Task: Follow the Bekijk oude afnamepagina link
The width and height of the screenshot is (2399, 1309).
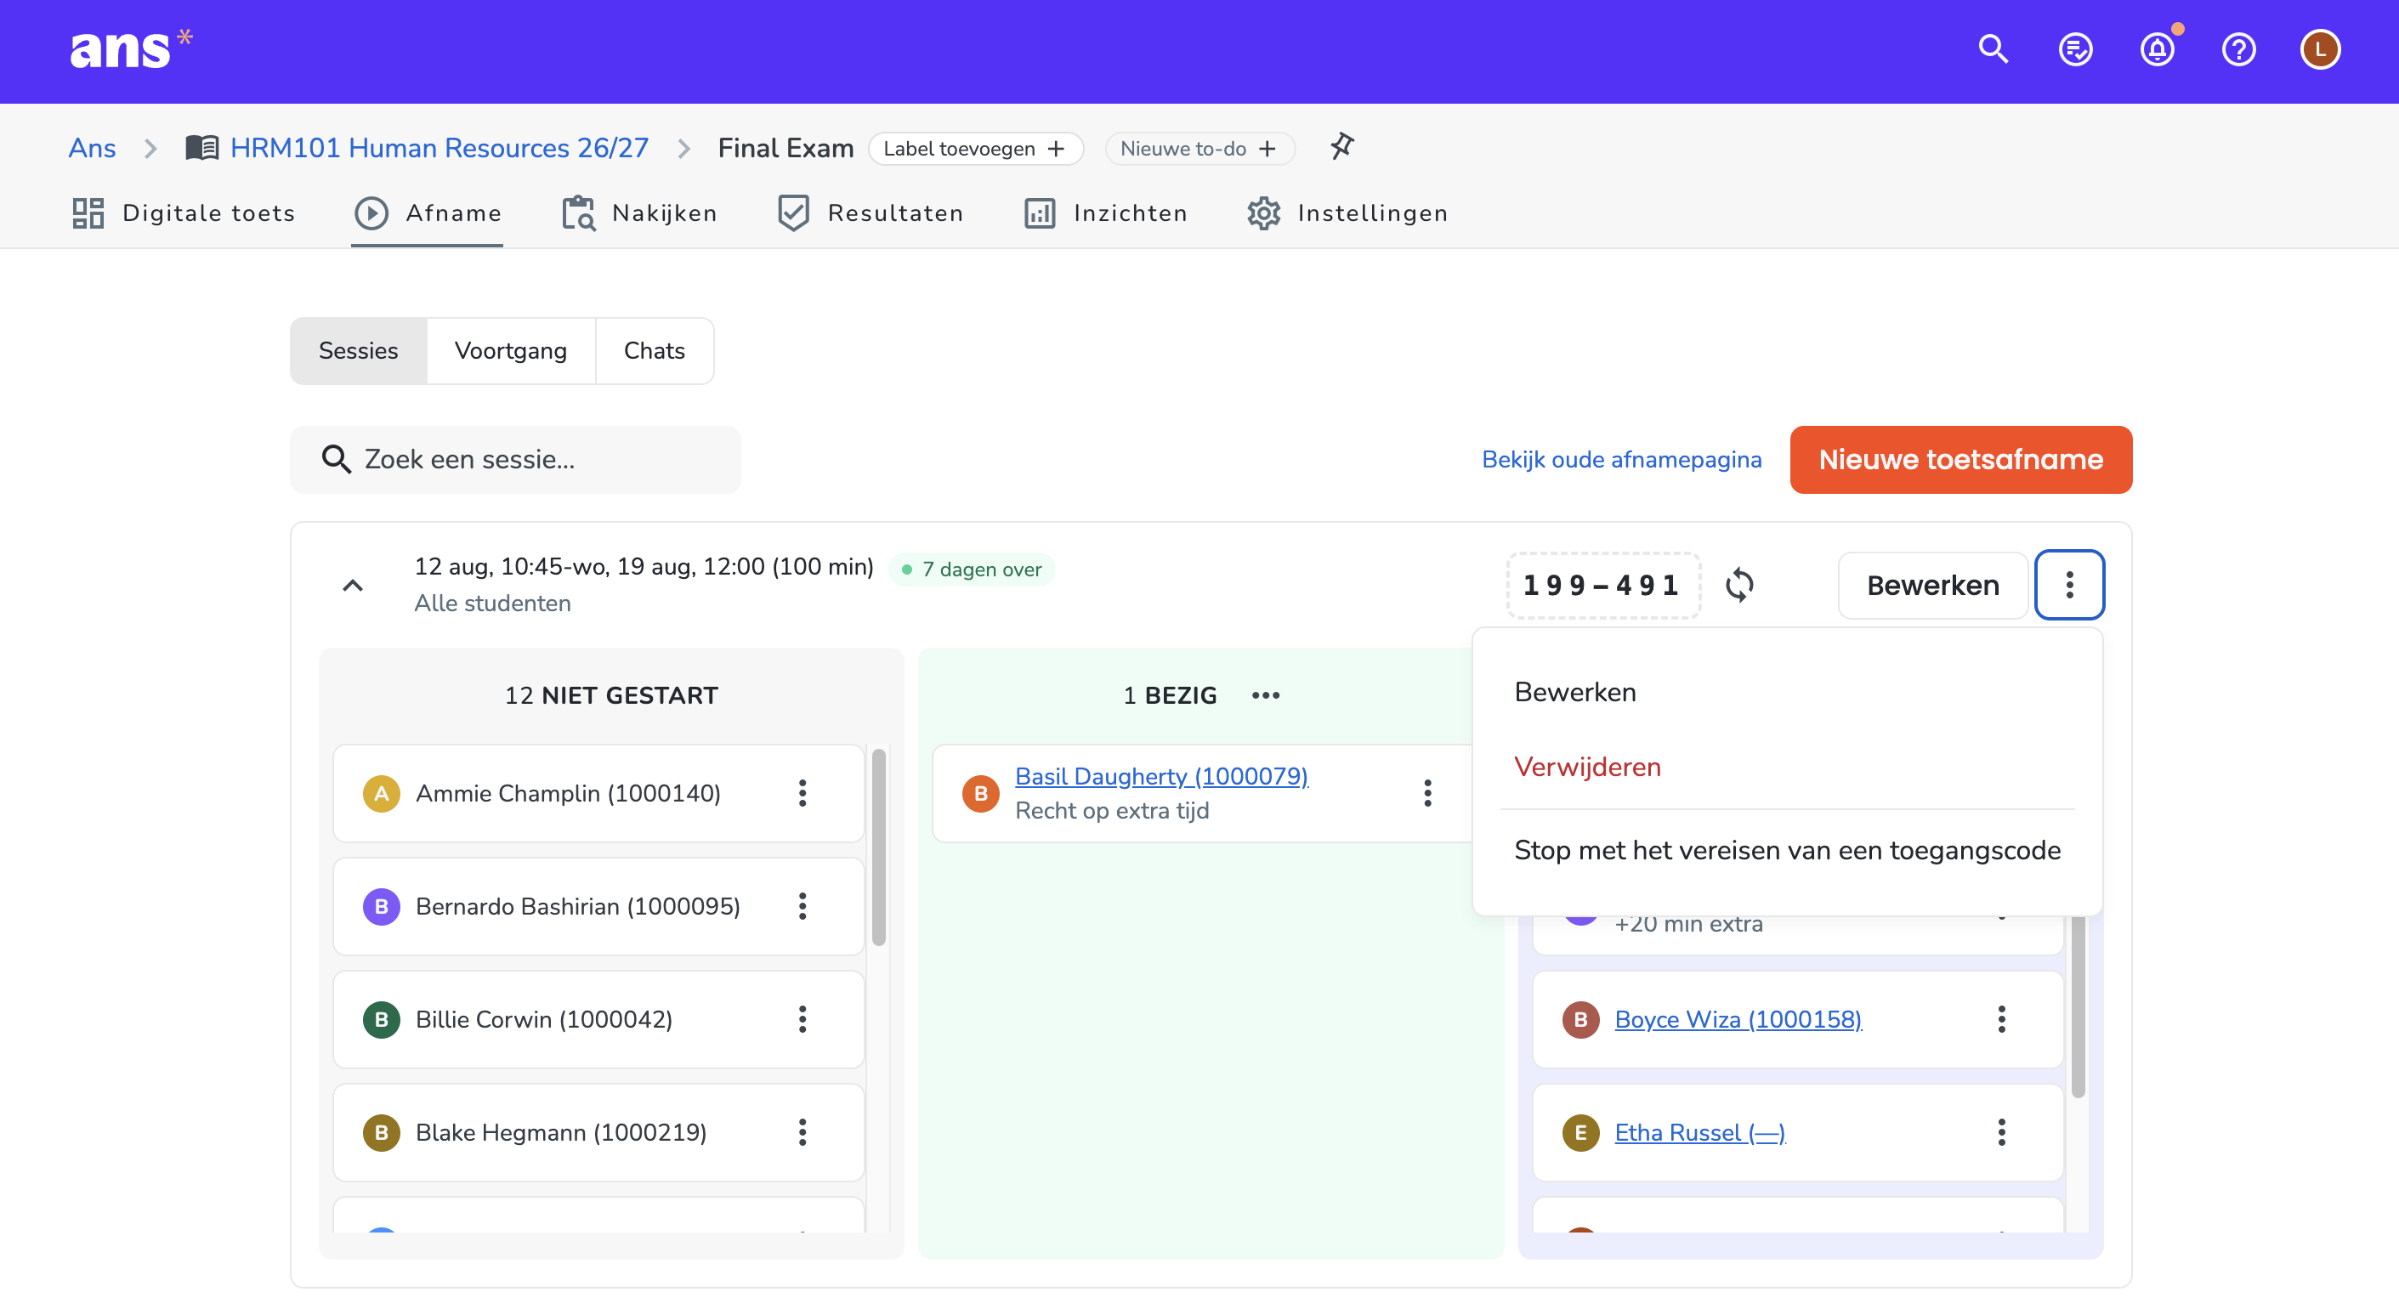Action: pos(1621,460)
